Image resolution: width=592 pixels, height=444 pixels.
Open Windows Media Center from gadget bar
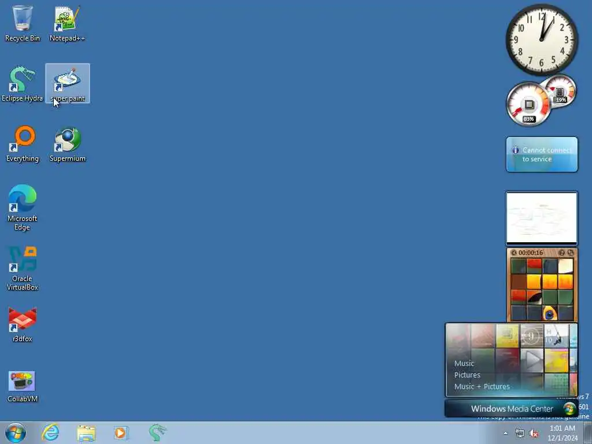[x=511, y=409]
